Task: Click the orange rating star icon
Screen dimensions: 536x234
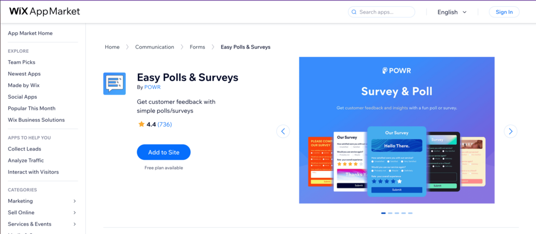Action: 141,124
